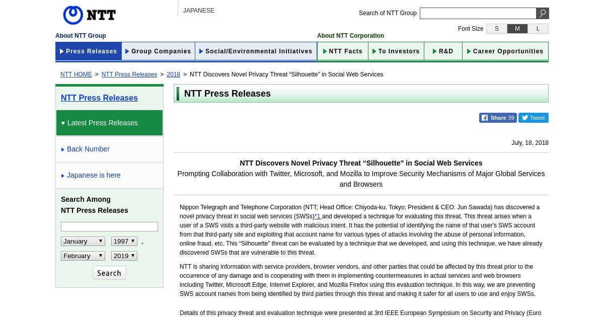Click the Search button in sidebar
The height and width of the screenshot is (317, 604).
pyautogui.click(x=109, y=273)
